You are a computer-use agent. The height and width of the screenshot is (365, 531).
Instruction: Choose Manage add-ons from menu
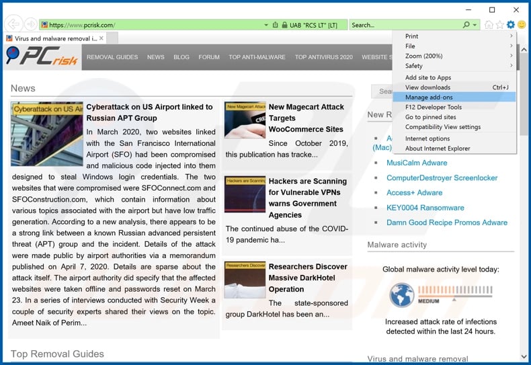pos(454,97)
